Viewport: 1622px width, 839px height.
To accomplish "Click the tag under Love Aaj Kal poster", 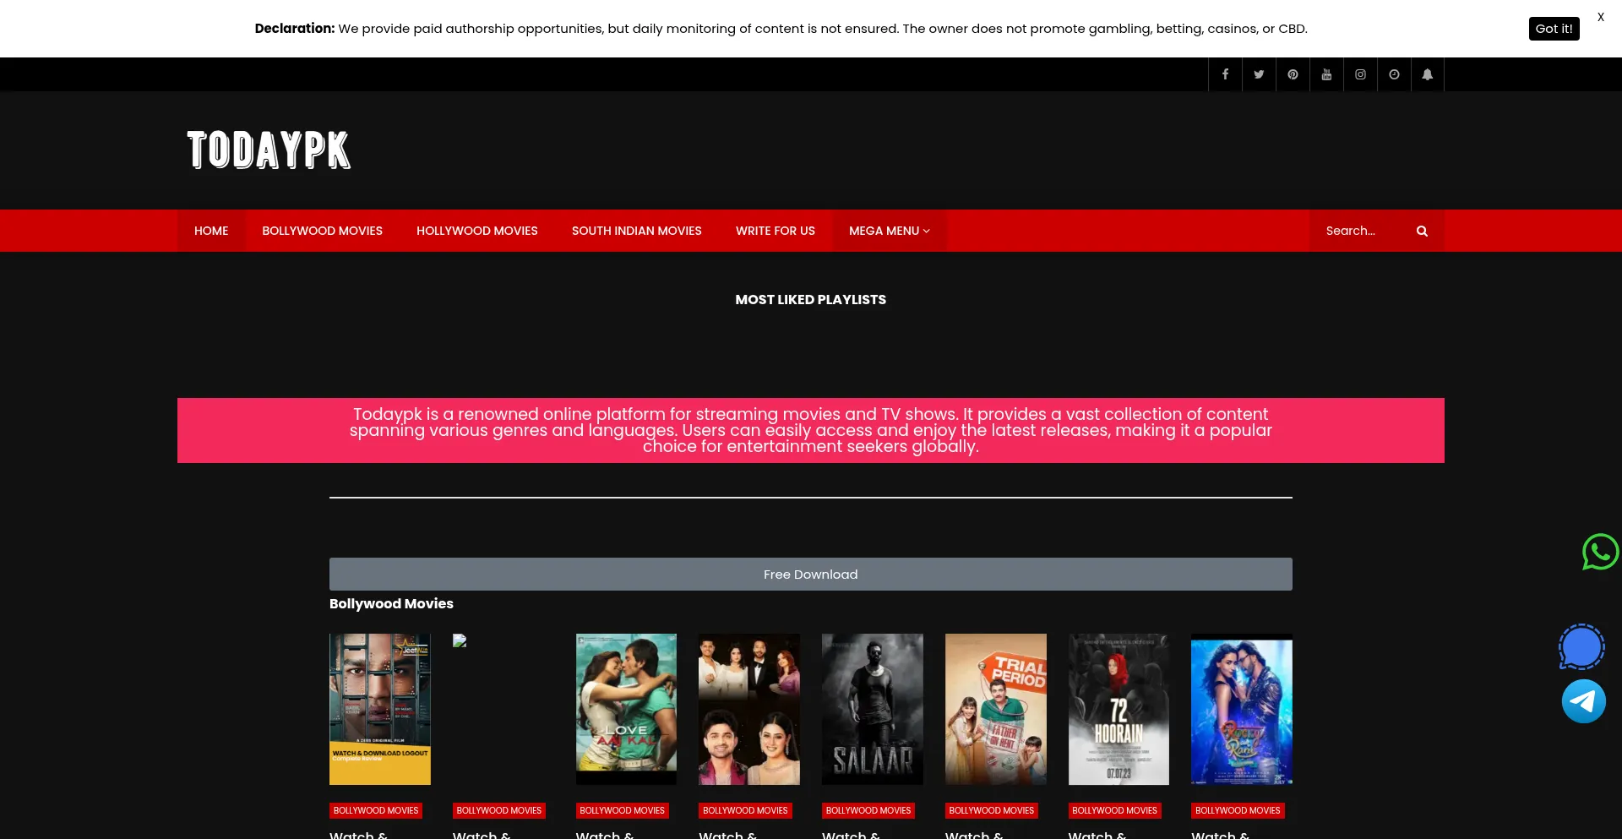I will pyautogui.click(x=623, y=810).
